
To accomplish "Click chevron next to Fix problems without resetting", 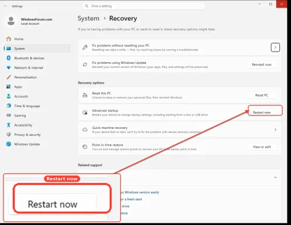I will click(x=275, y=47).
